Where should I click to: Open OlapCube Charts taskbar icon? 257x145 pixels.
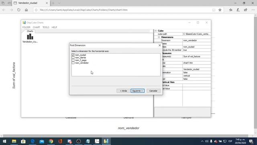click(106, 141)
